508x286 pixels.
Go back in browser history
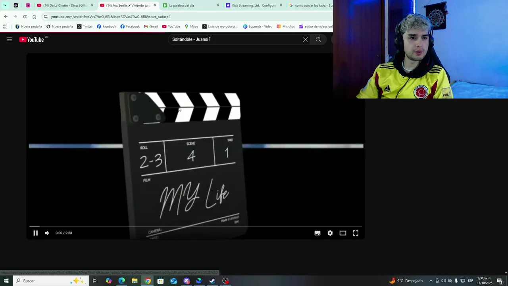[x=6, y=17]
